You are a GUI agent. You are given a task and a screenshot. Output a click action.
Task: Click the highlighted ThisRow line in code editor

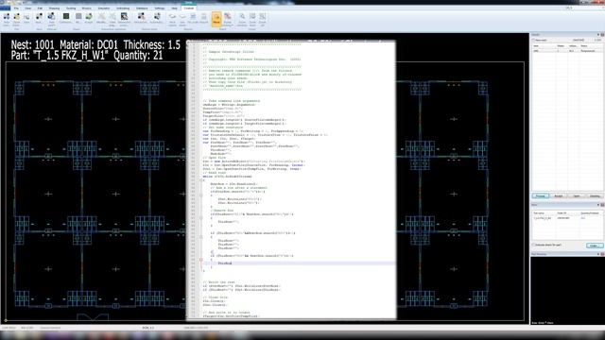pyautogui.click(x=299, y=263)
